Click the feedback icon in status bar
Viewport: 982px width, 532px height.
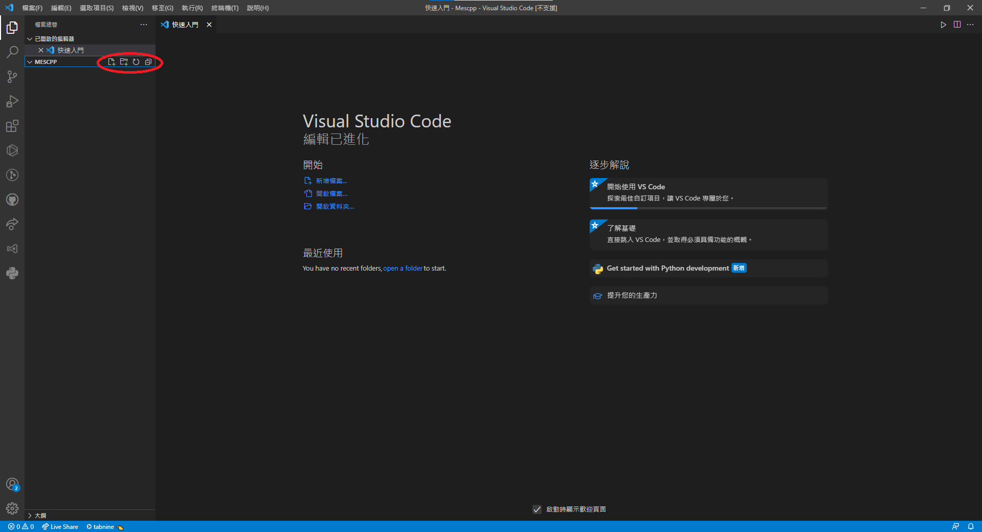click(955, 526)
